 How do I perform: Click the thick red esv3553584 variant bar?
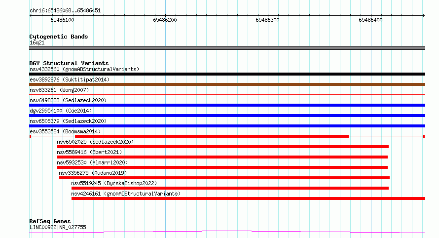click(212, 136)
